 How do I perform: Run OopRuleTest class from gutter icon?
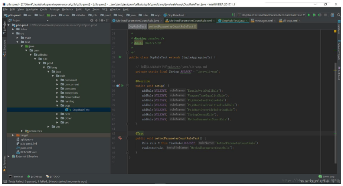(x=120, y=57)
